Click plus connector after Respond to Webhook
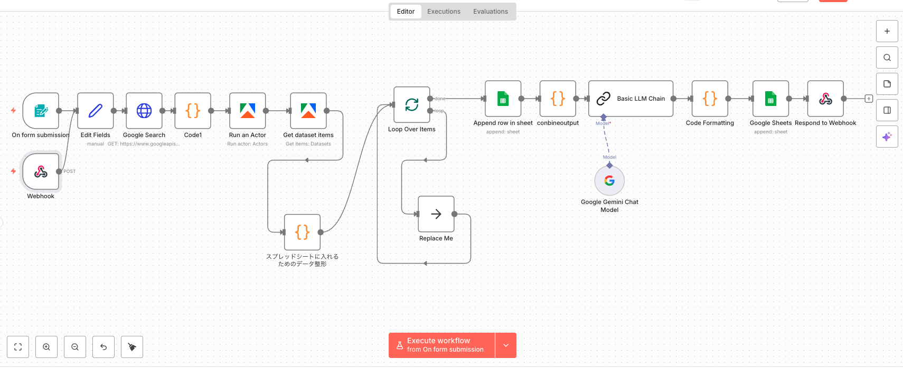Viewport: 903px width, 368px height. click(869, 99)
